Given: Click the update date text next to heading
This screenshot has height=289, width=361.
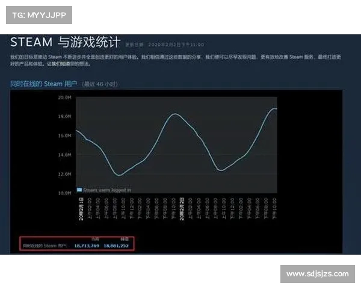Looking at the screenshot, I should [x=165, y=45].
